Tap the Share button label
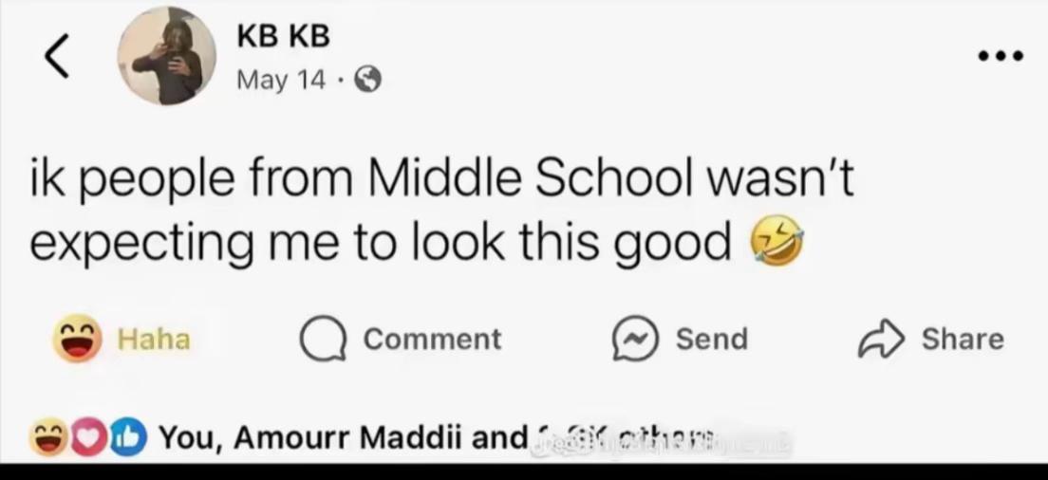This screenshot has width=1048, height=480. point(963,340)
